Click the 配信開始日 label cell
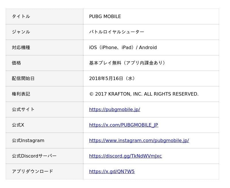This screenshot has height=188, width=230. 45,79
